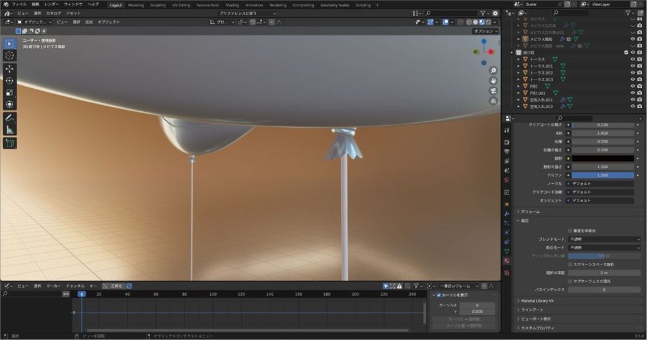Open the Object Data green triangle tab
The image size is (647, 340).
tap(507, 252)
